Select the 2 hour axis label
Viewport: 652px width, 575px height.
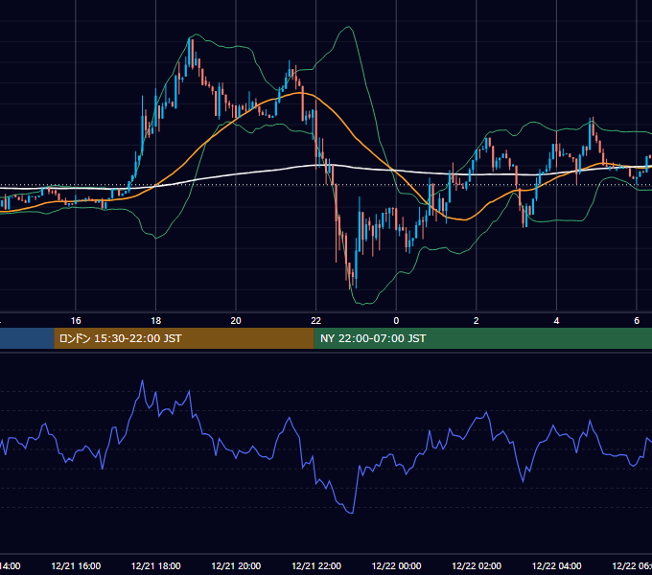[477, 321]
